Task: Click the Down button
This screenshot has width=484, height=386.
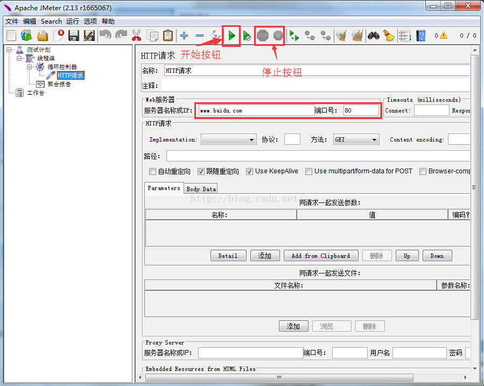Action: pyautogui.click(x=437, y=256)
